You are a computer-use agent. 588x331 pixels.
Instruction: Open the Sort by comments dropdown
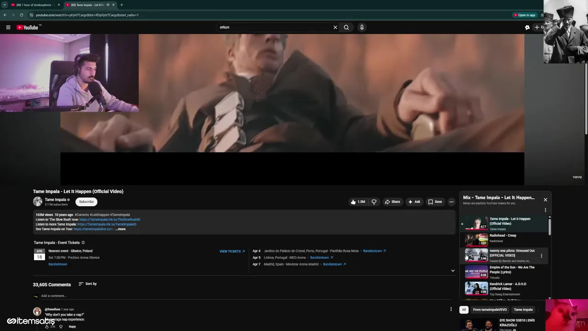[x=88, y=284]
